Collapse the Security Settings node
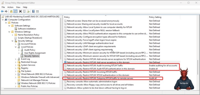This screenshot has width=200, height=95. point(12,41)
